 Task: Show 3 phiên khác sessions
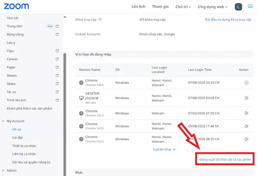pyautogui.click(x=164, y=149)
